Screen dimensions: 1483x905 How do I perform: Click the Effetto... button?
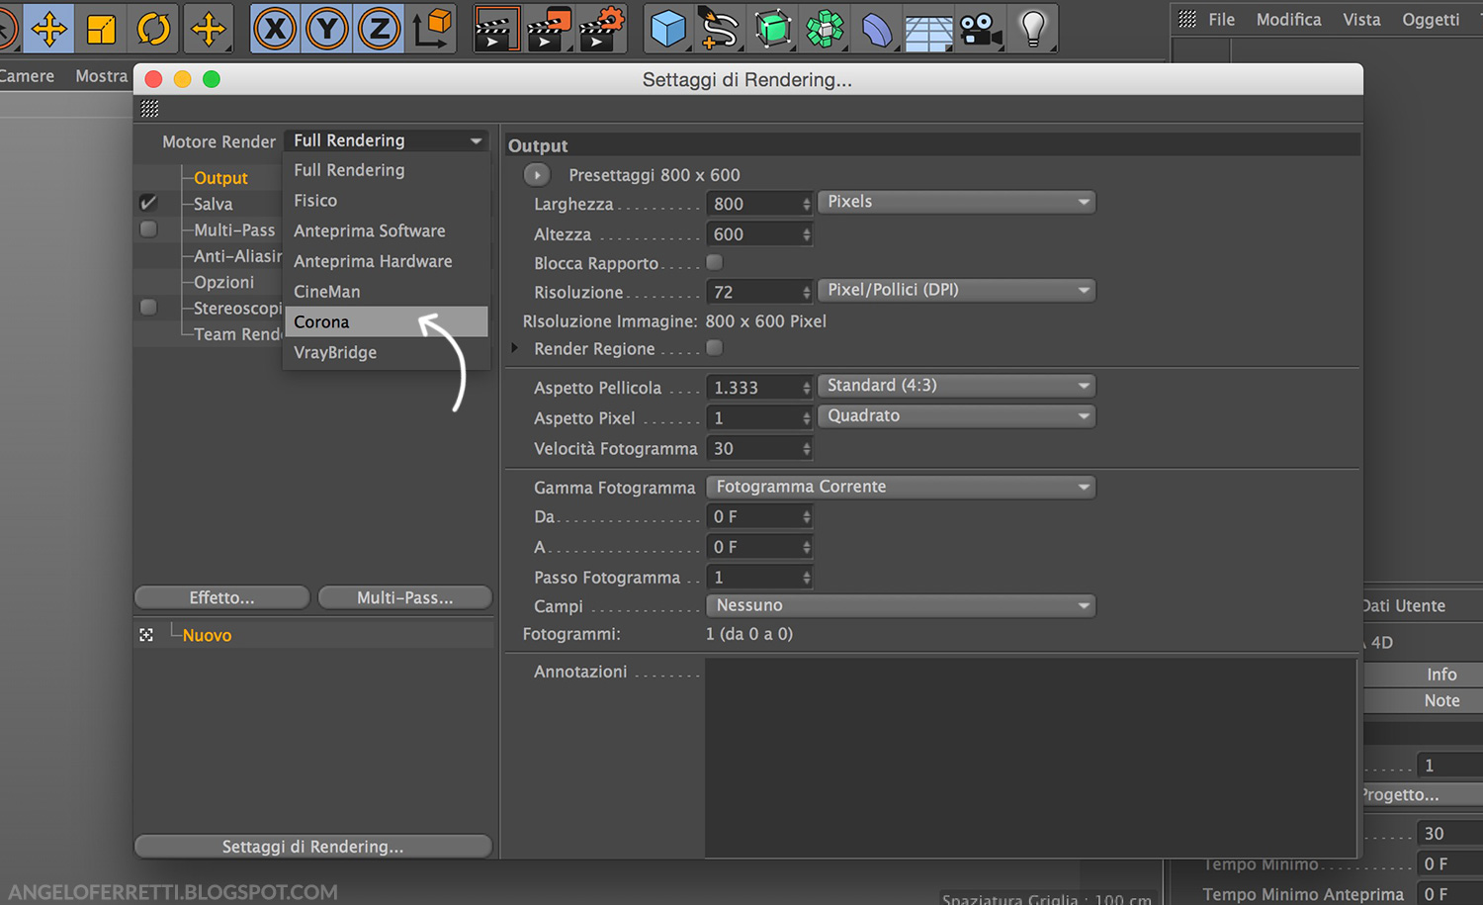[x=221, y=597]
